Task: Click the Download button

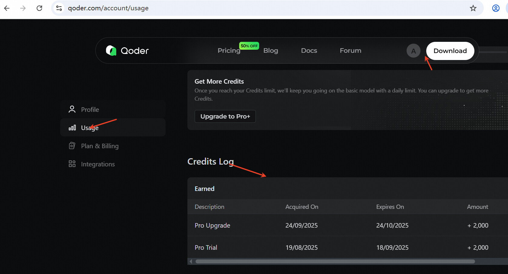Action: 450,51
